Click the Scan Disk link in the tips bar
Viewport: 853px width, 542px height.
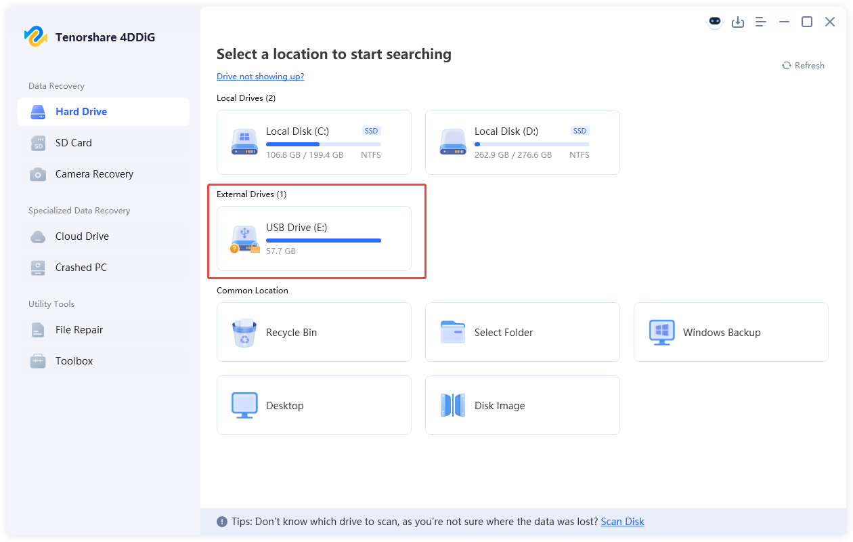tap(622, 521)
